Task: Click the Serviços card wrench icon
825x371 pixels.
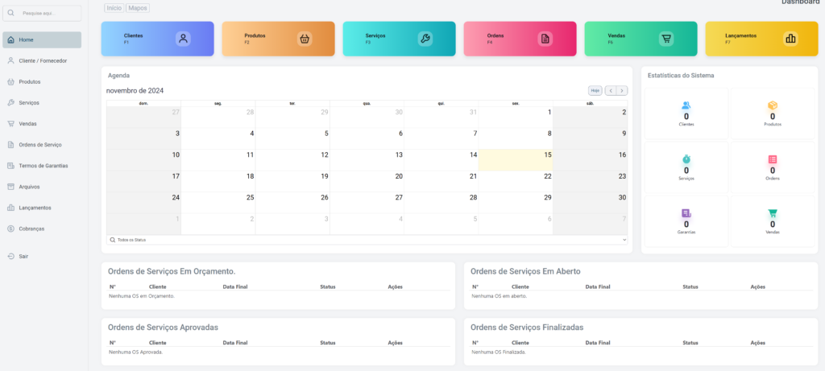Action: [425, 39]
